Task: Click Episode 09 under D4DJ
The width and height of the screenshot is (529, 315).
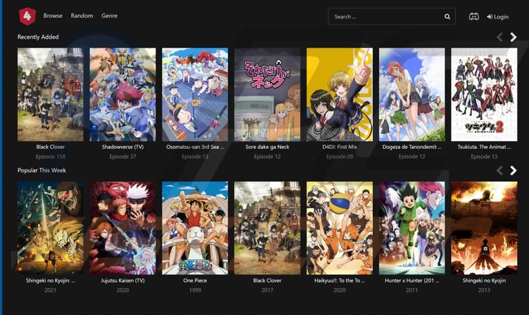Action: (x=340, y=156)
